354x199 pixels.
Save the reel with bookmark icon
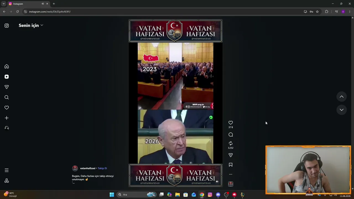point(231,165)
